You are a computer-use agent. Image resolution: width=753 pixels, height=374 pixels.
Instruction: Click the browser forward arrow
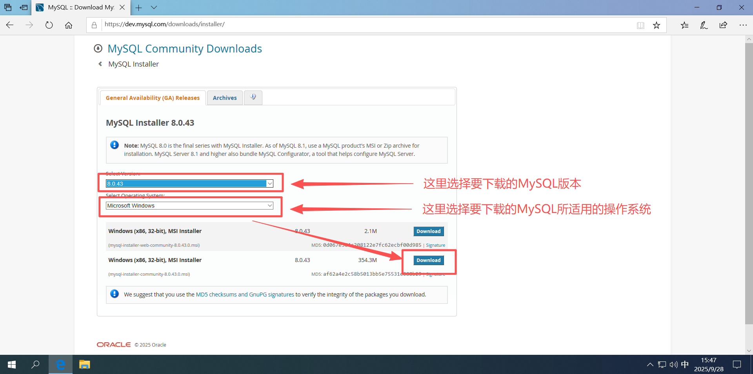[29, 25]
